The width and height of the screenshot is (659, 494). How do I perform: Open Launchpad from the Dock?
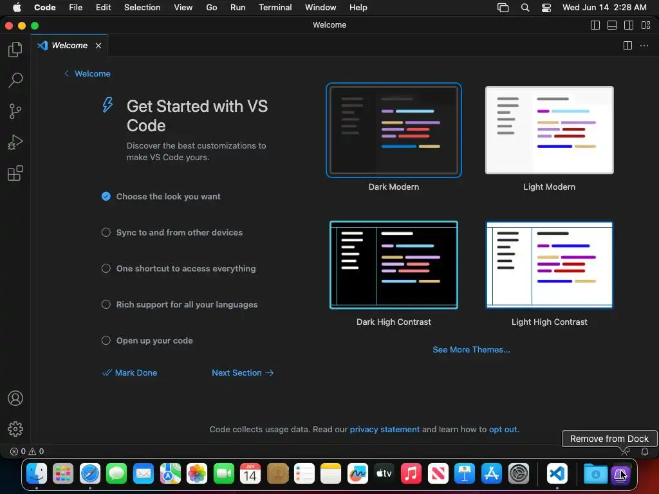pos(63,474)
